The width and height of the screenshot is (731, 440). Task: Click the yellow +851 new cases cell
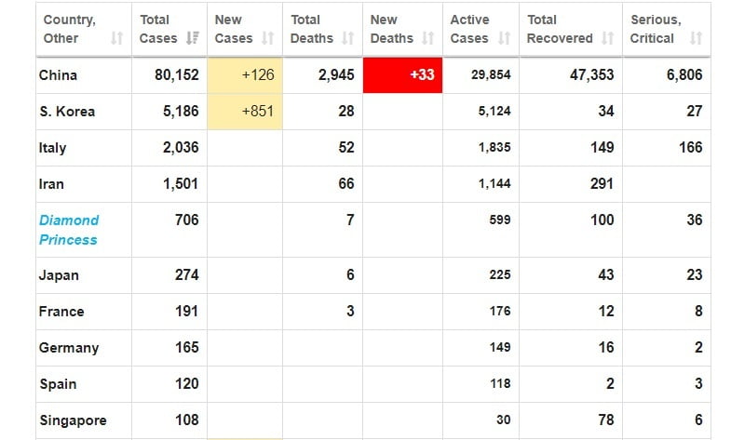pos(245,112)
